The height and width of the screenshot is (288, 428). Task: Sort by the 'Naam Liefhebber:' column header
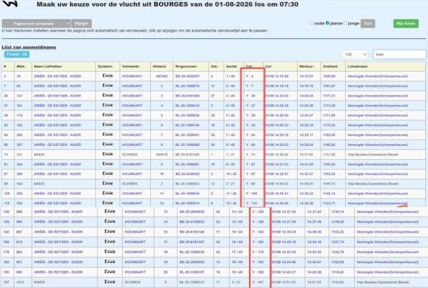tap(48, 66)
